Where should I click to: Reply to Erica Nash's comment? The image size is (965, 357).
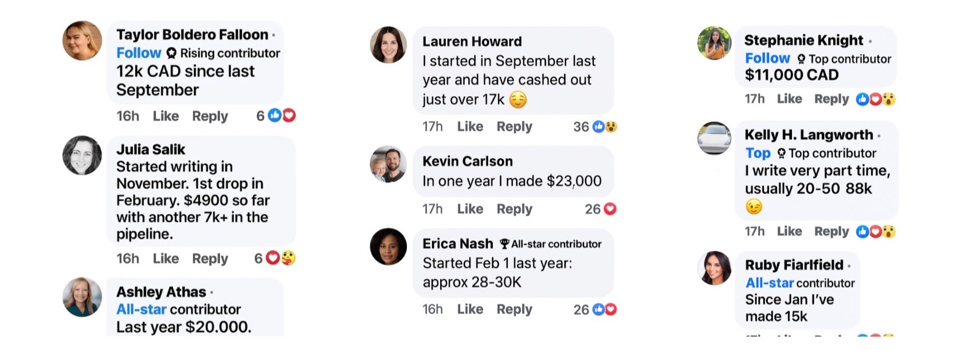[x=514, y=310]
